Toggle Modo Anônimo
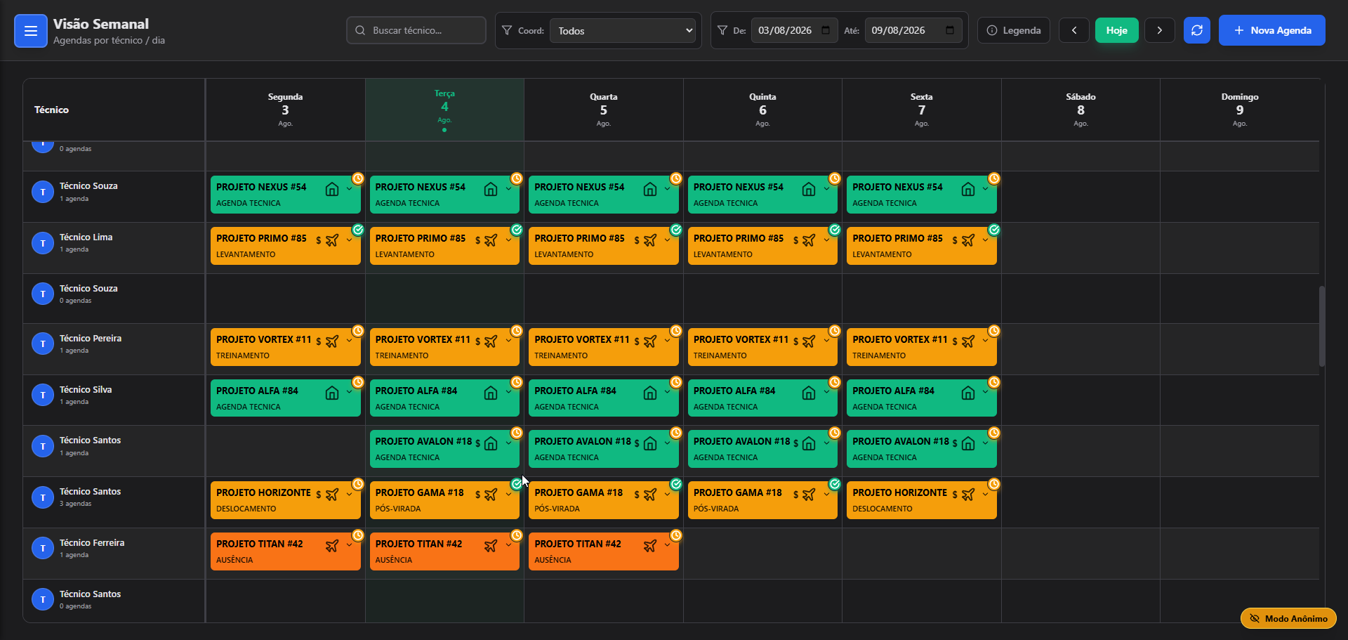The image size is (1348, 640). [1288, 618]
